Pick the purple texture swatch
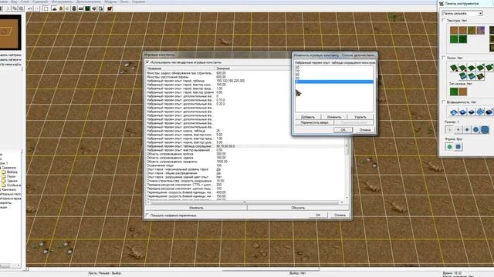 [x=481, y=30]
